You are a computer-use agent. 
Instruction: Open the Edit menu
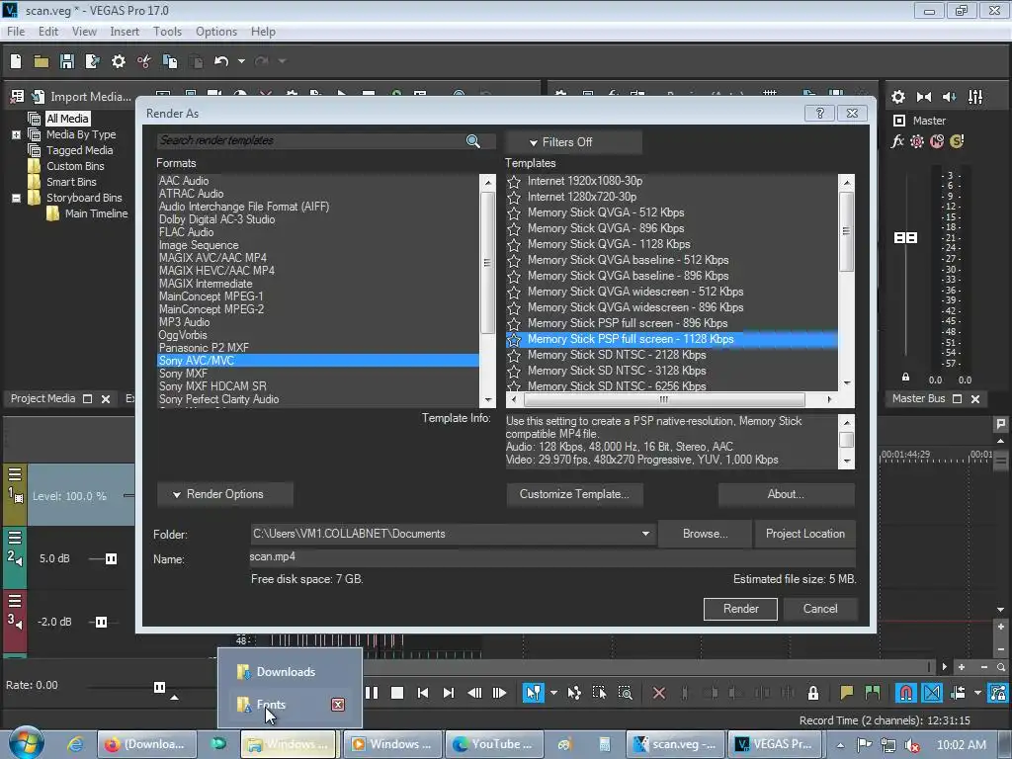pos(48,32)
